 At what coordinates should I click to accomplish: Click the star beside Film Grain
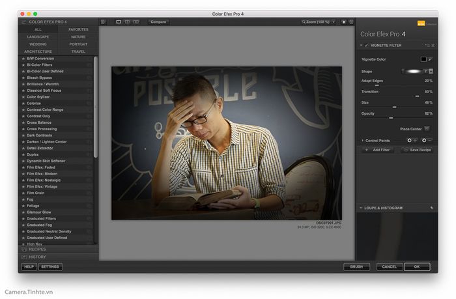tap(23, 193)
